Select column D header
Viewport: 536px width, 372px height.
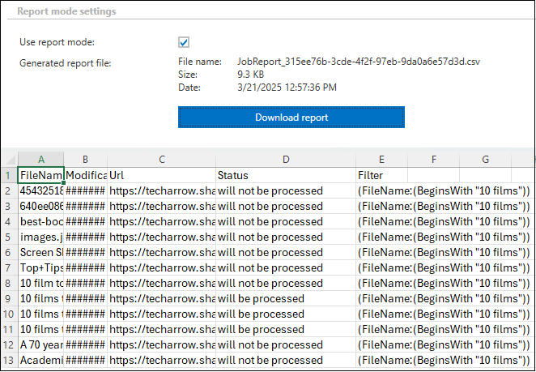point(285,160)
